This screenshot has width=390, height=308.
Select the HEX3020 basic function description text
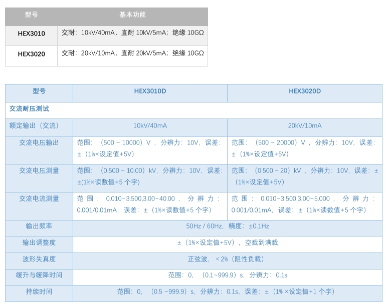(132, 53)
